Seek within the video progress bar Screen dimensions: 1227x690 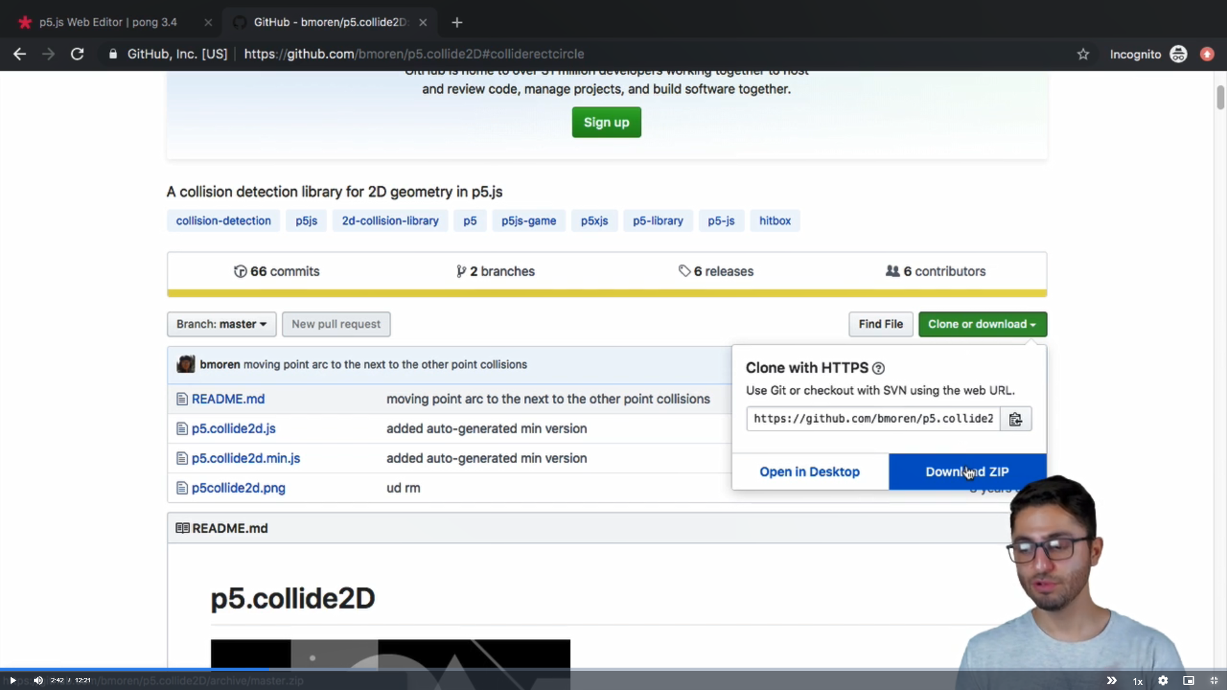613,669
